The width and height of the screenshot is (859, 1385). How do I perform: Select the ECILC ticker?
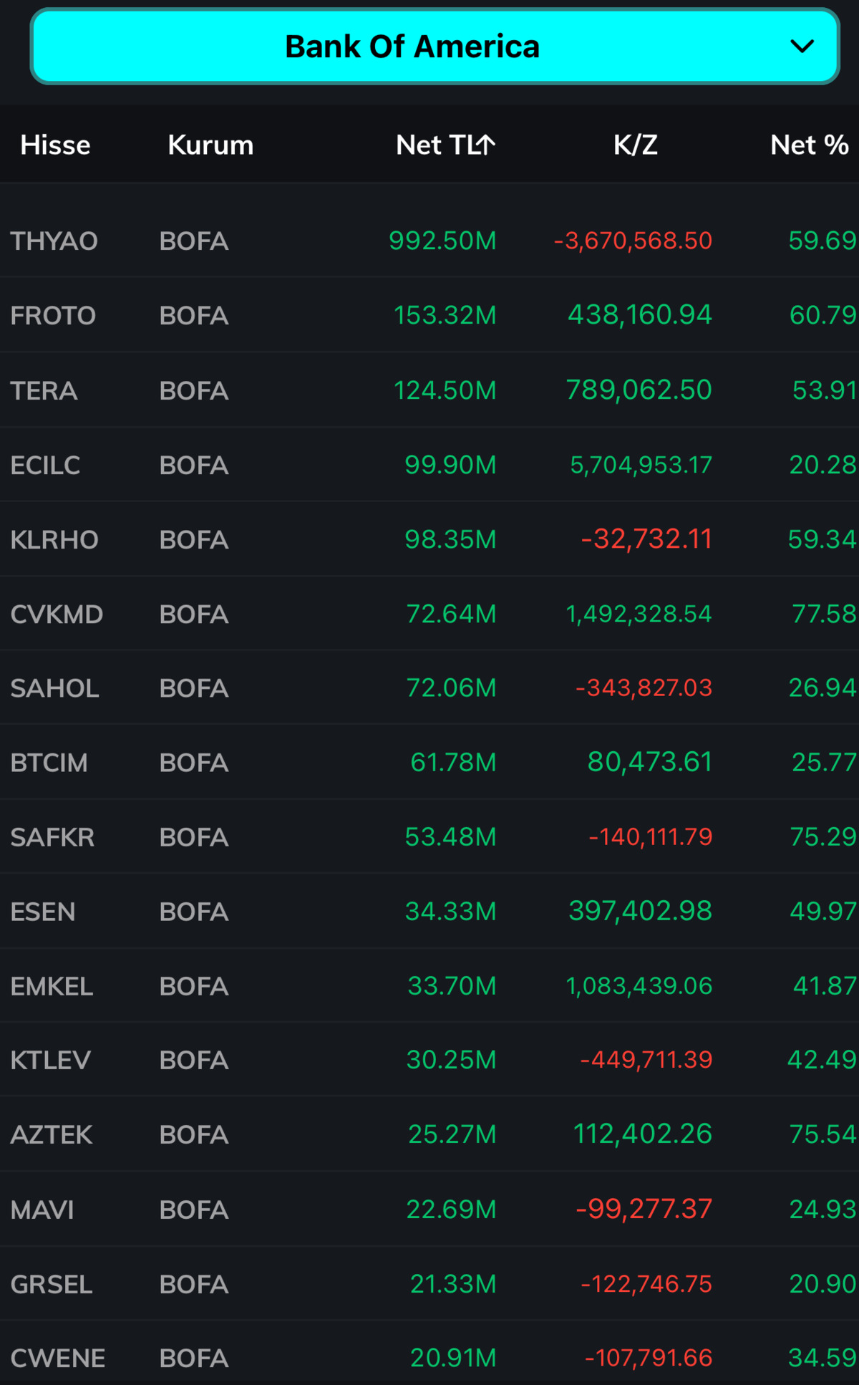45,465
